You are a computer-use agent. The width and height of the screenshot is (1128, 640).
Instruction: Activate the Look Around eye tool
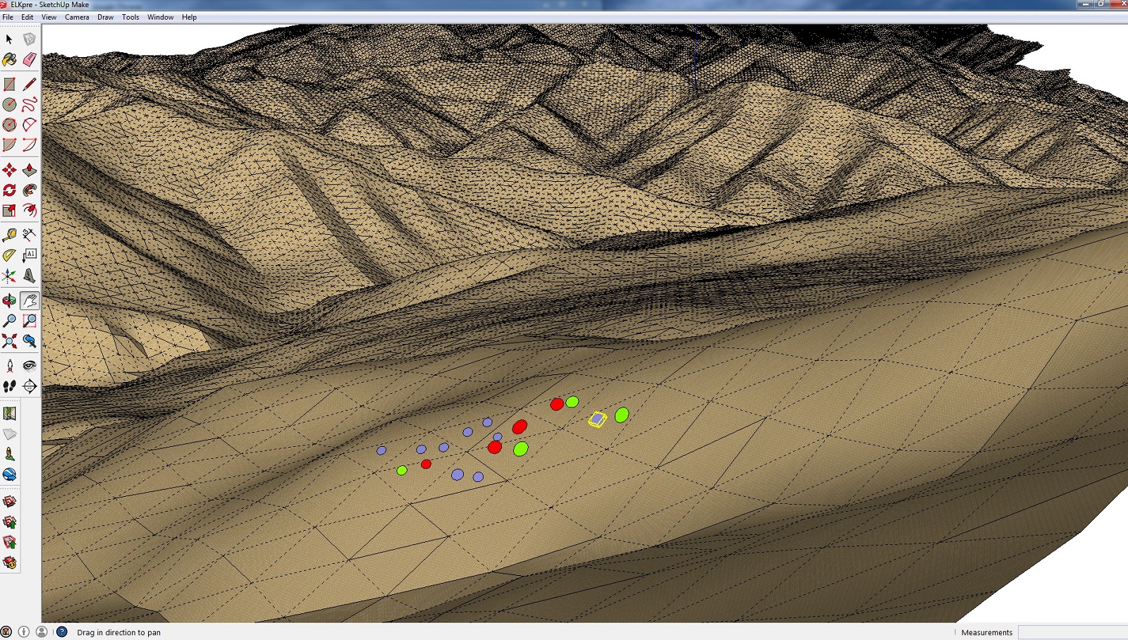click(30, 366)
